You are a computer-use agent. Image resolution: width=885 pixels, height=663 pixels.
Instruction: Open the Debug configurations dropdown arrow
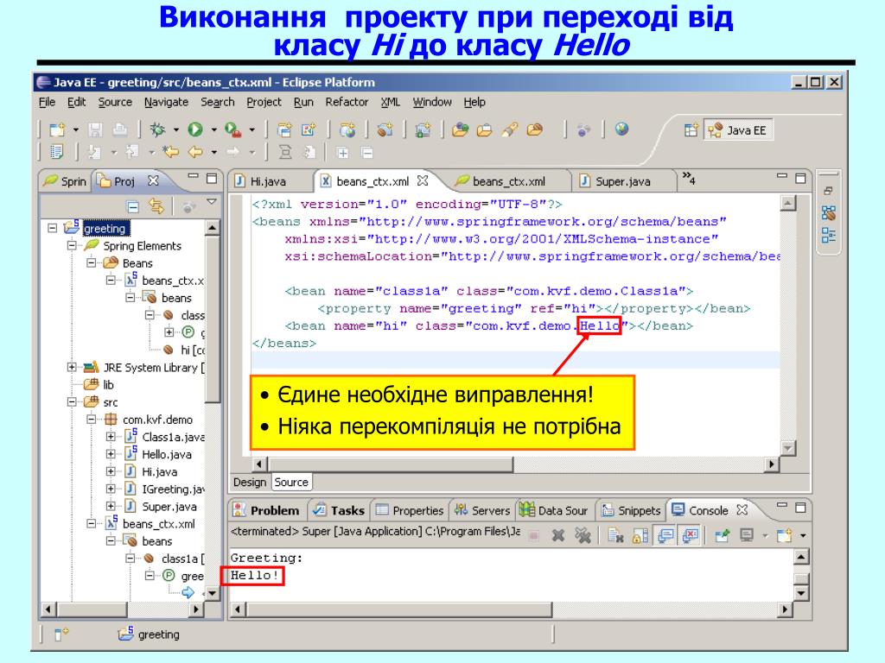(176, 130)
